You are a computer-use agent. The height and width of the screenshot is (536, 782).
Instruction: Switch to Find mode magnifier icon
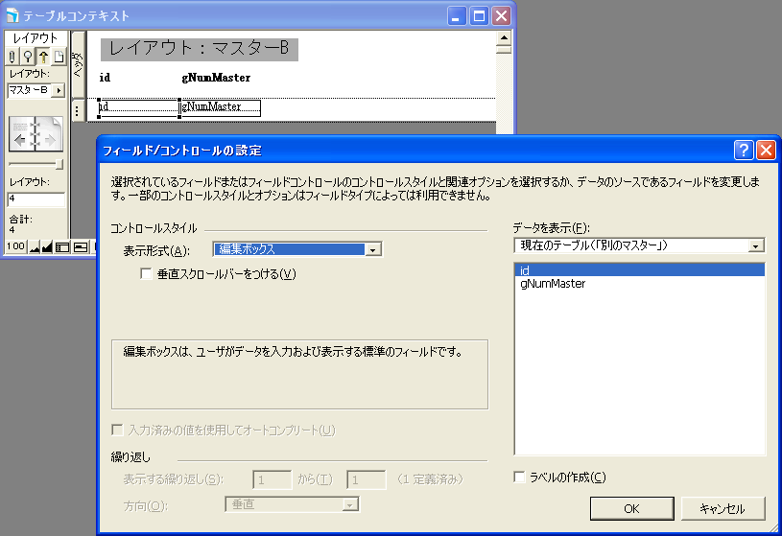28,57
